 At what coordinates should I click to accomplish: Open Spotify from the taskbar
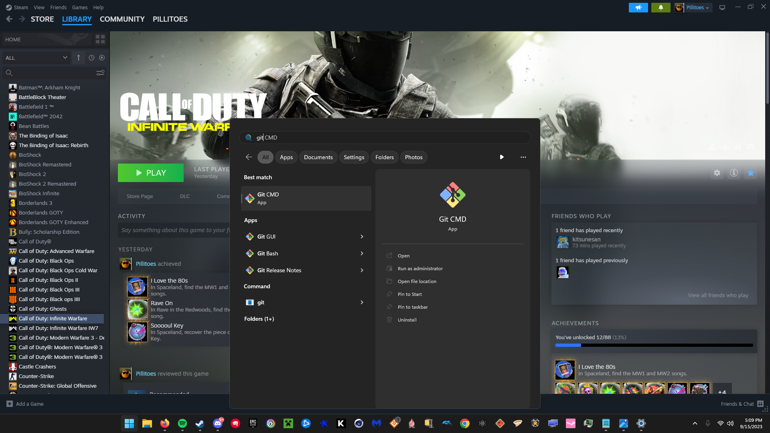tap(182, 423)
